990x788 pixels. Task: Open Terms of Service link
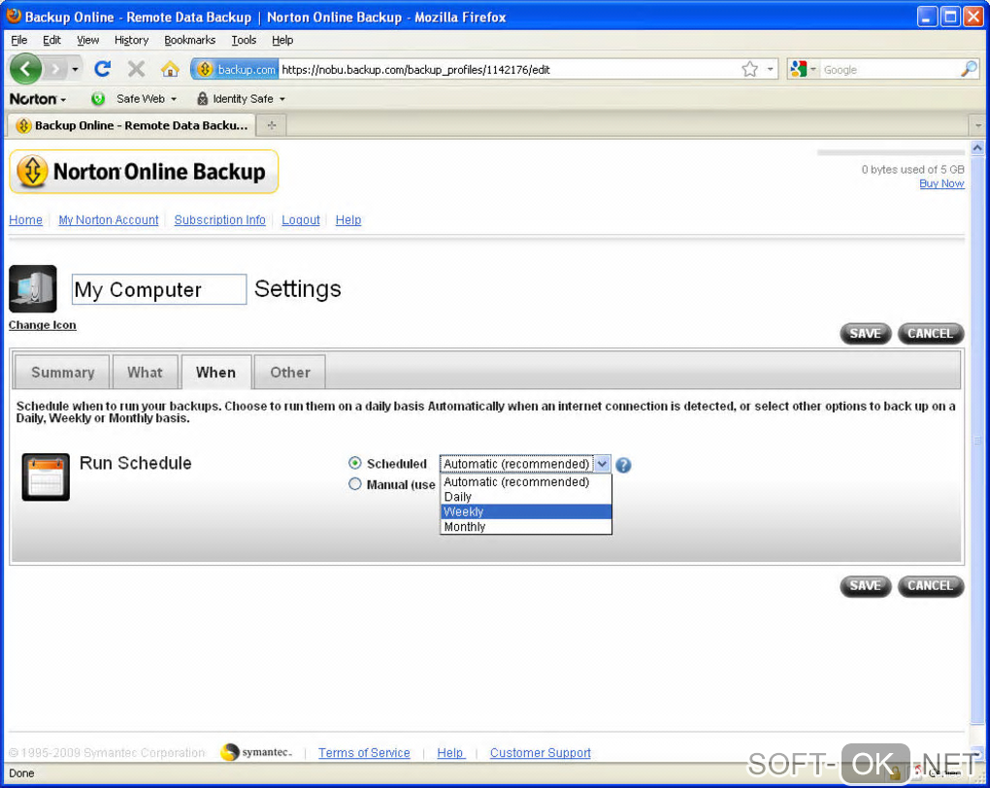coord(364,753)
